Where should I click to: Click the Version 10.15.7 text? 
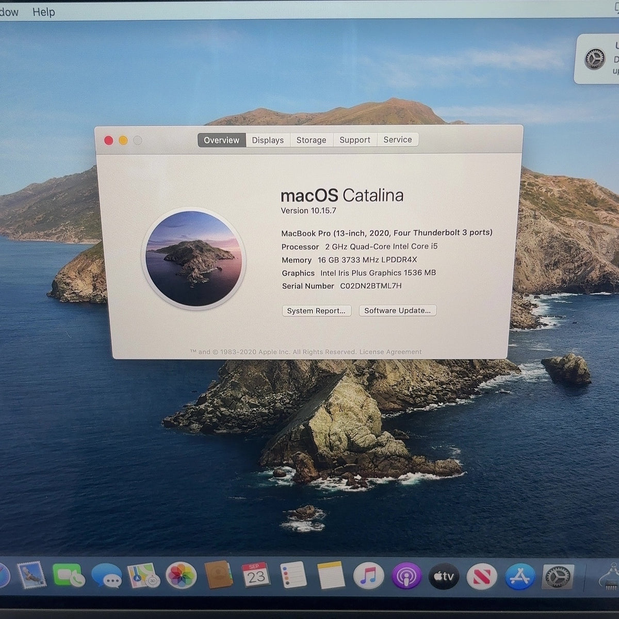(x=308, y=210)
